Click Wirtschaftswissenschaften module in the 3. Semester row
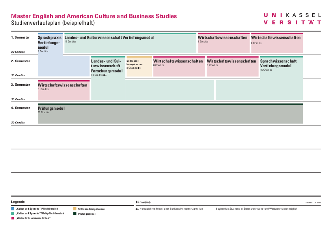This screenshot has width=332, height=234. tap(63, 90)
